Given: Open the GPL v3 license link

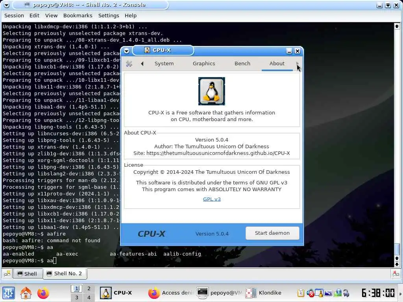Looking at the screenshot, I should tap(212, 199).
